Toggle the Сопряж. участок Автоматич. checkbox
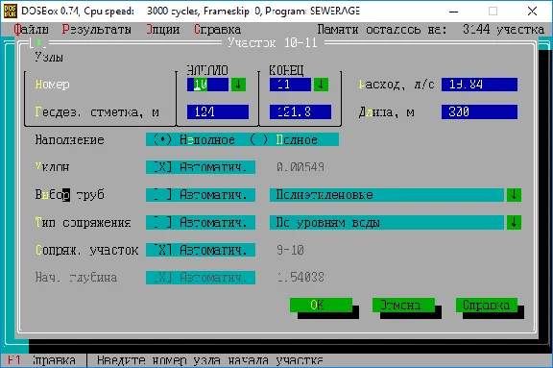This screenshot has height=368, width=553. 201,250
